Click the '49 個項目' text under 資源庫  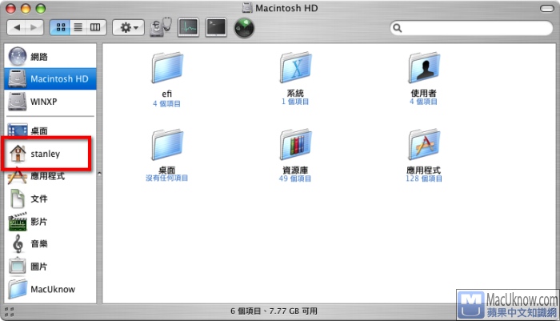click(x=295, y=179)
